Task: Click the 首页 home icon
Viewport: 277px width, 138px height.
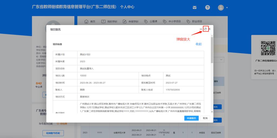Action: point(87,22)
